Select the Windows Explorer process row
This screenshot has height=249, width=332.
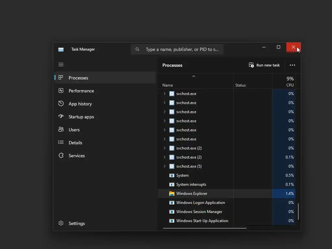point(227,194)
